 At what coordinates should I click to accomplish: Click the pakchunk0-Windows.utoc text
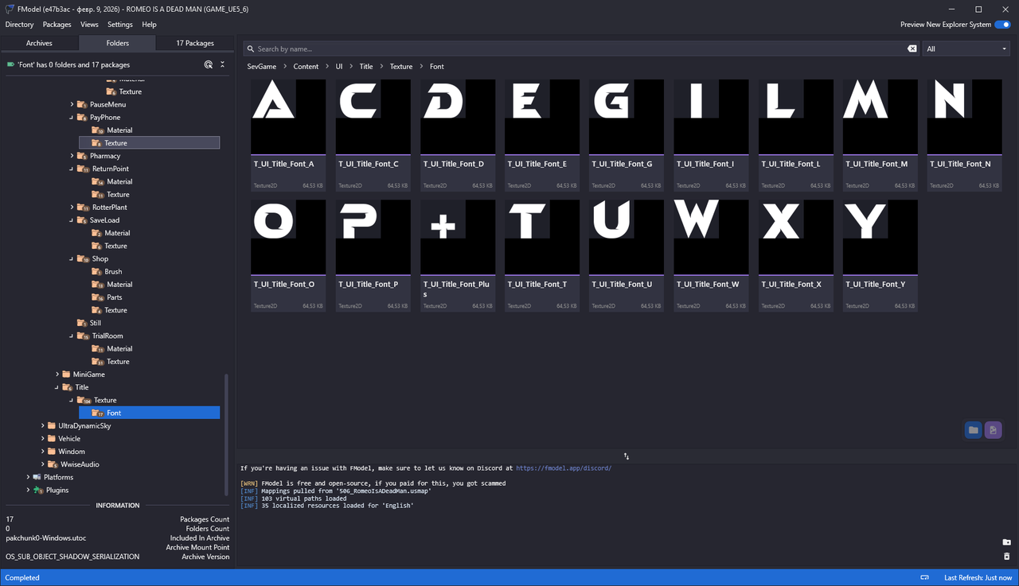(x=45, y=538)
